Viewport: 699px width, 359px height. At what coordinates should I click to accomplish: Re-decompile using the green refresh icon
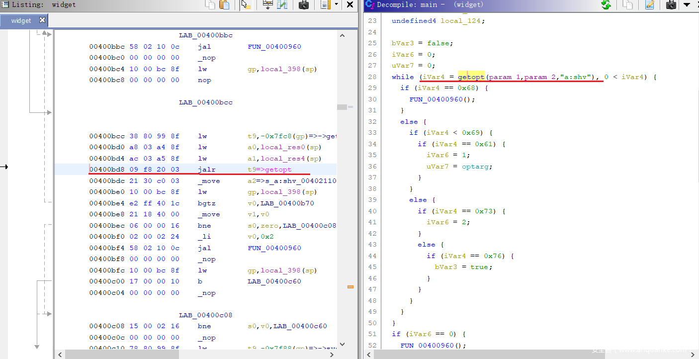[x=606, y=5]
